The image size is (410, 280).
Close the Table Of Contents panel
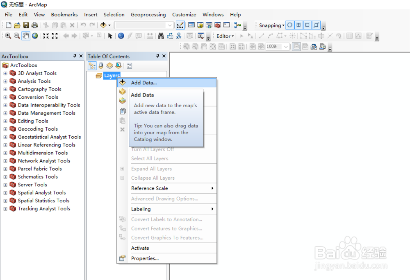click(x=164, y=56)
